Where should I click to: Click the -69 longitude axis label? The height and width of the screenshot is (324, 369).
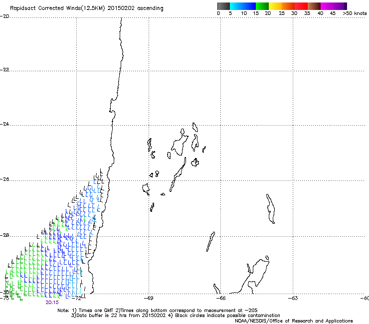tap(149, 298)
